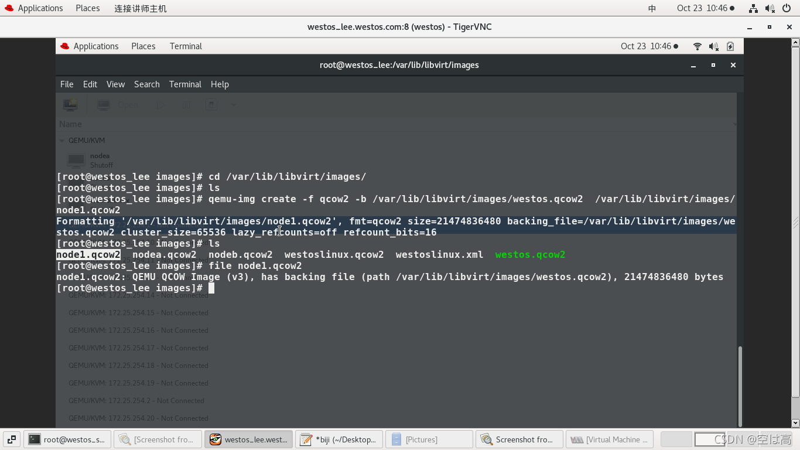This screenshot has height=450, width=800.
Task: Click nodeb.qcow2 in the terminal listing
Action: click(x=241, y=255)
